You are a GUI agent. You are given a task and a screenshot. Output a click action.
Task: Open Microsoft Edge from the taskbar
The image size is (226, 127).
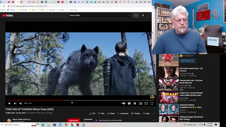(43, 125)
